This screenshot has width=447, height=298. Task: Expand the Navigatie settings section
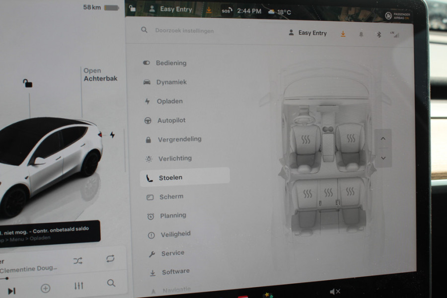click(x=174, y=289)
